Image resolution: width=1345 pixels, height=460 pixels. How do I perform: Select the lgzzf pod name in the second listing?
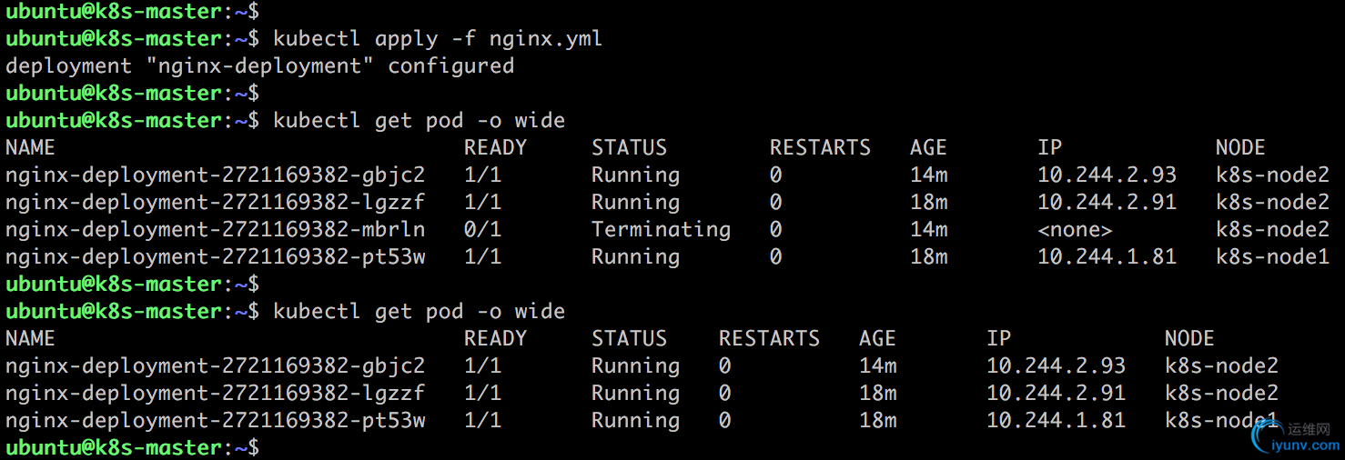coord(215,394)
